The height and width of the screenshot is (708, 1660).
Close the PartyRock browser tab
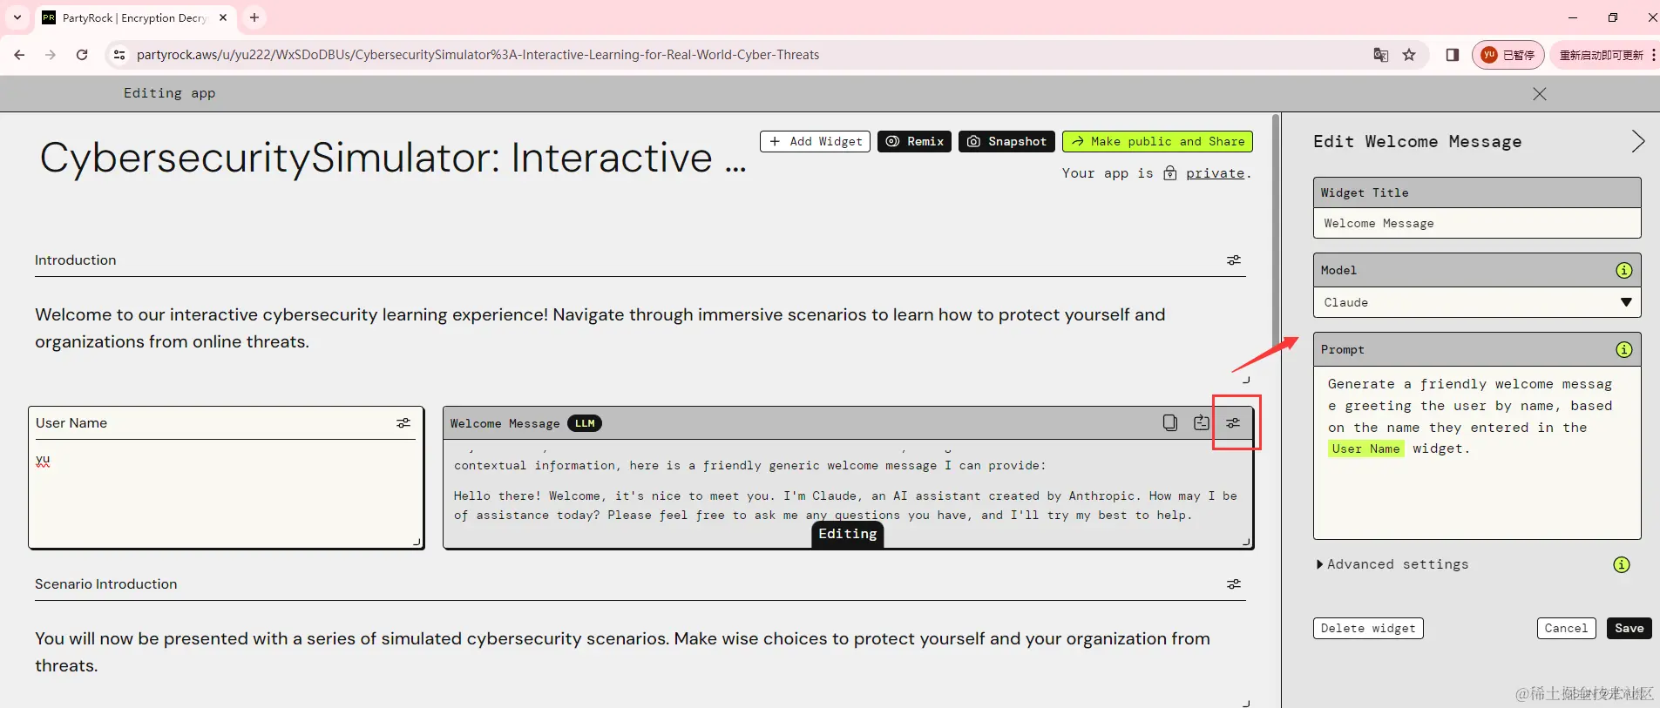coord(223,17)
